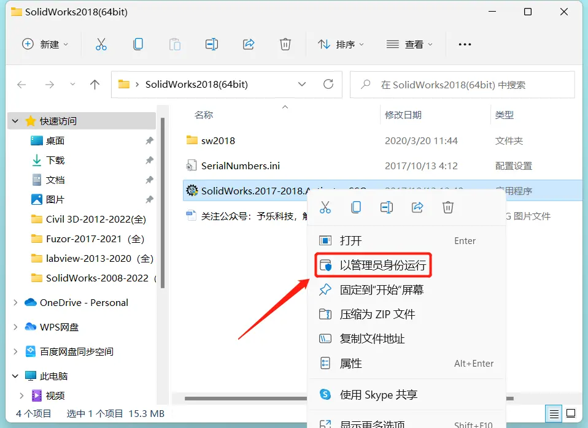Go up one folder with the up arrow
This screenshot has width=588, height=428.
(95, 85)
